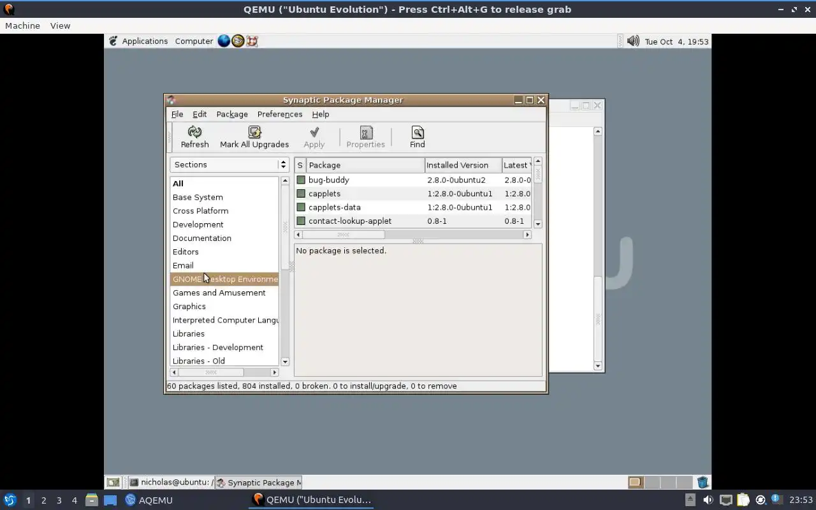
Task: Open the Edit menu in Synaptic
Action: tap(200, 114)
